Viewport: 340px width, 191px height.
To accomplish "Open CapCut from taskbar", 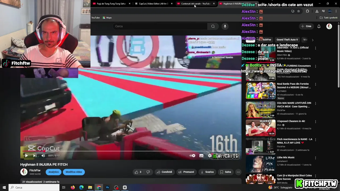I will [125, 188].
